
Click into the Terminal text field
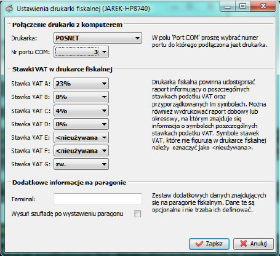point(98,199)
